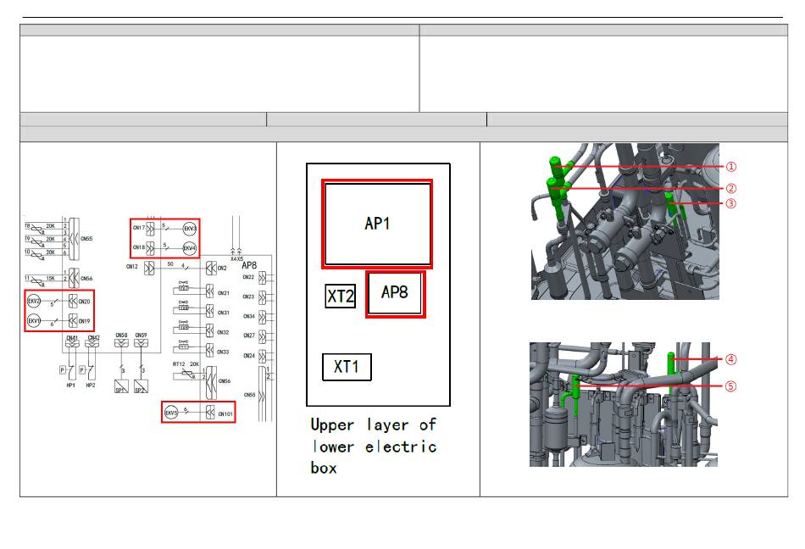Click the CN101 connector symbol
The height and width of the screenshot is (549, 805).
(x=210, y=412)
